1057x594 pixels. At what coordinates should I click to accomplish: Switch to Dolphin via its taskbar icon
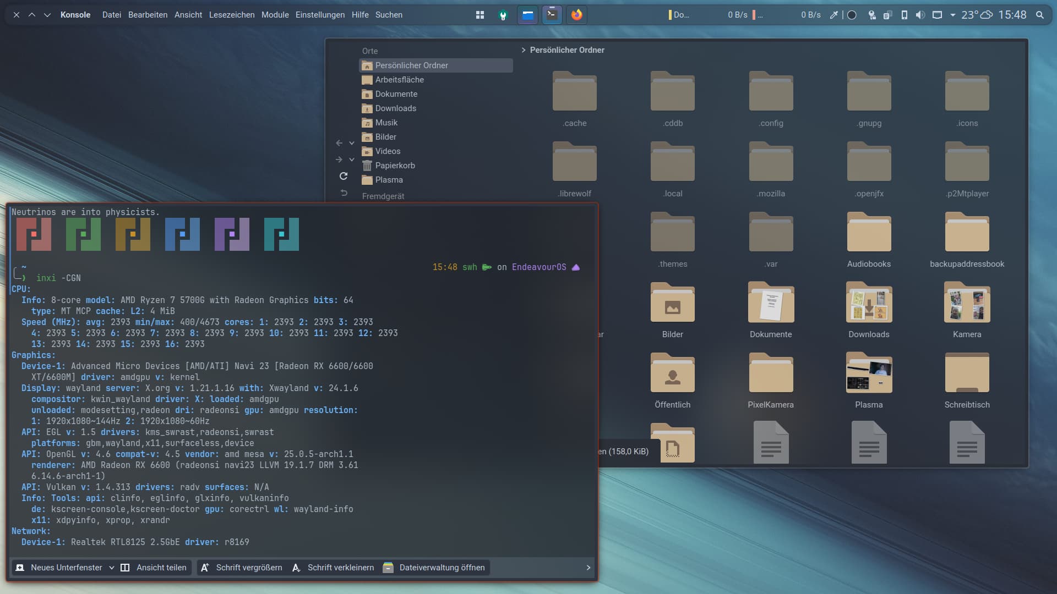point(527,15)
